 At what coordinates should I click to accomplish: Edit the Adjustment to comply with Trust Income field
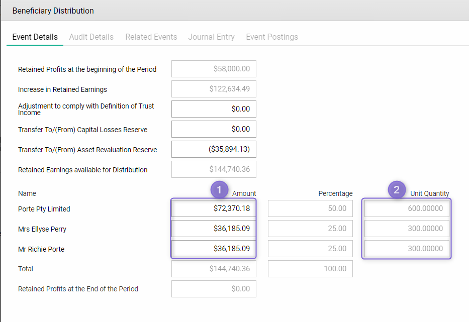pos(214,109)
